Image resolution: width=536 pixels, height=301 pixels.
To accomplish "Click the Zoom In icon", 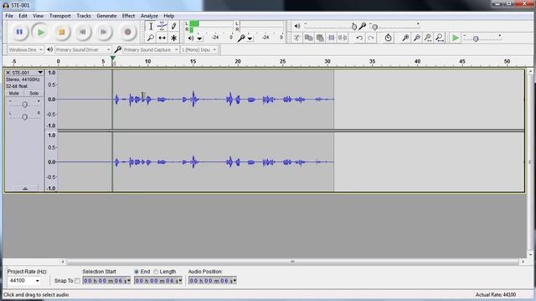I will 405,38.
